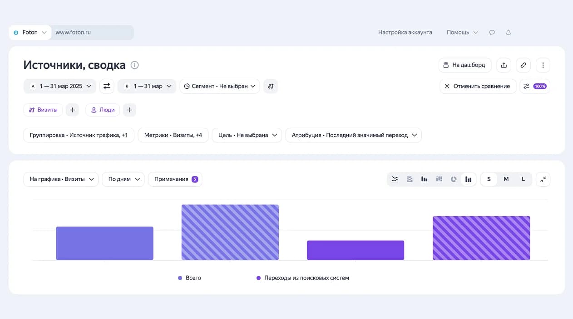This screenshot has height=319, width=573.
Task: Open the three-dot more options menu
Action: [543, 65]
